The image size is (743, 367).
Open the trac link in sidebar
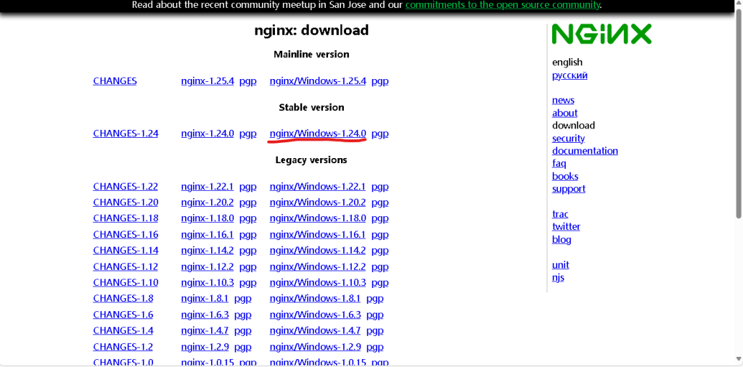(x=560, y=214)
